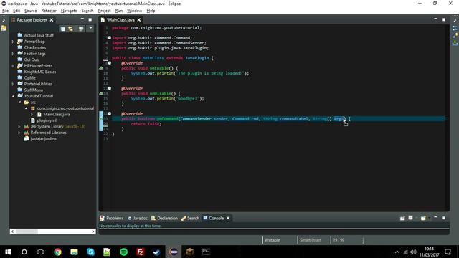The image size is (459, 258).
Task: Expand the PortableUtilities project
Action: tap(13, 84)
